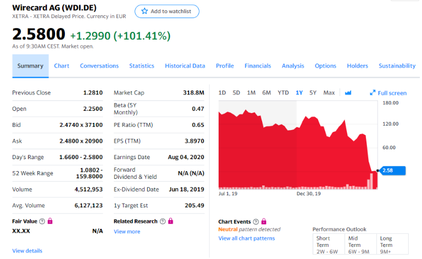Screen dimensions: 422x259
Task: Switch to the Financials tab
Action: [x=258, y=66]
